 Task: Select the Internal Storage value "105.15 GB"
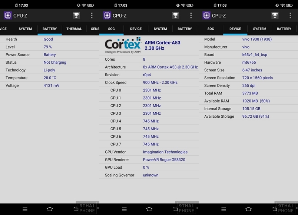(251, 109)
